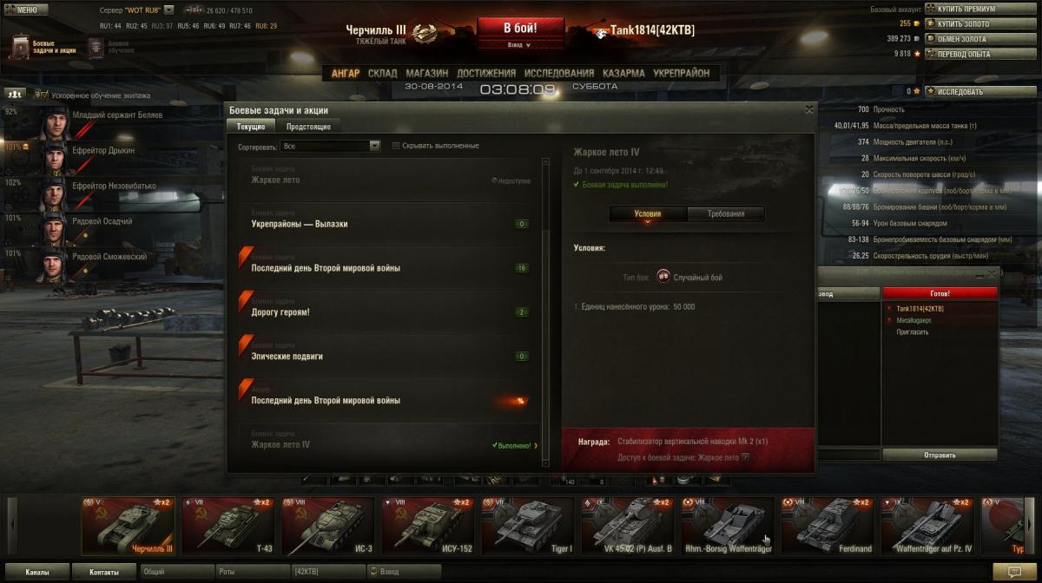Viewport: 1042px width, 583px height.
Task: Open Жаркое лето link icon in reward panel
Action: tap(745, 456)
